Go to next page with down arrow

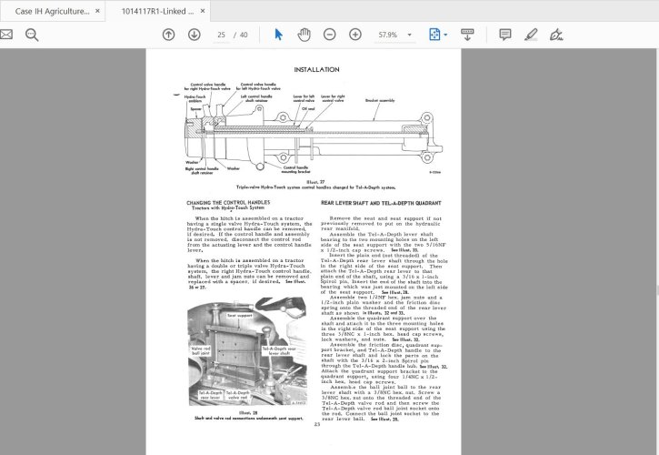tap(195, 35)
